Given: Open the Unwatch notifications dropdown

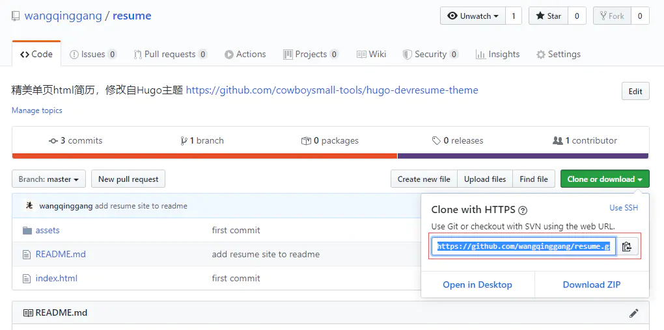Looking at the screenshot, I should coord(473,16).
